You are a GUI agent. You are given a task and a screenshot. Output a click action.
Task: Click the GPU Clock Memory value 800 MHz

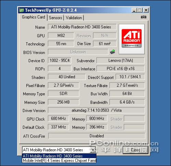pos(97,119)
